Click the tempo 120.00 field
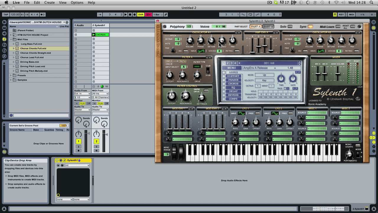 coord(15,14)
